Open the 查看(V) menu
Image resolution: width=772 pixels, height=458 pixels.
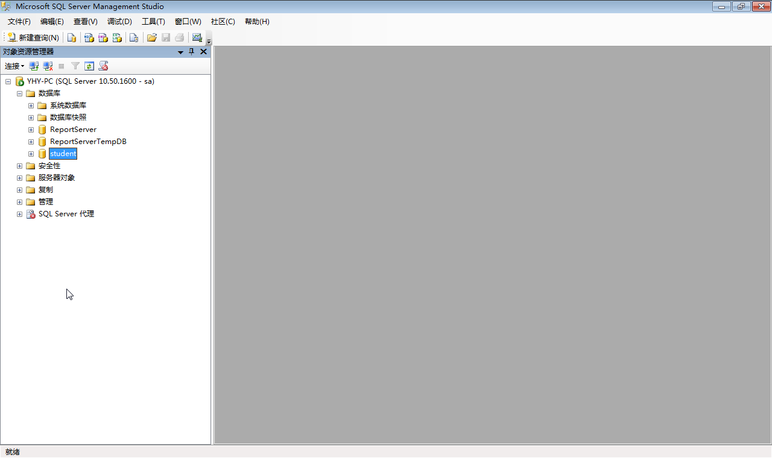pyautogui.click(x=86, y=22)
